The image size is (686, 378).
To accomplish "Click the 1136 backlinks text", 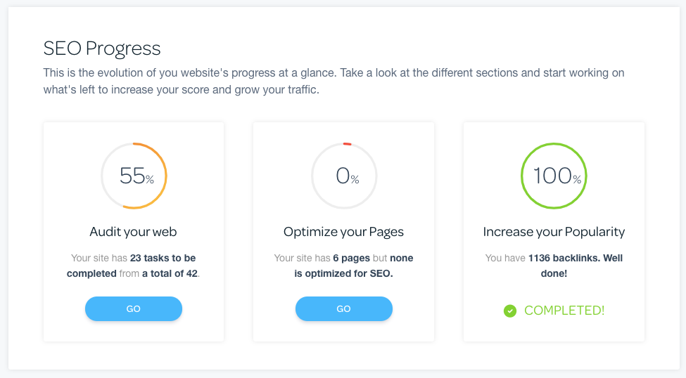I will pos(564,259).
